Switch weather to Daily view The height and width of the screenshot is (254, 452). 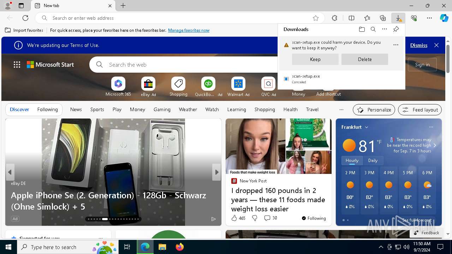(373, 160)
